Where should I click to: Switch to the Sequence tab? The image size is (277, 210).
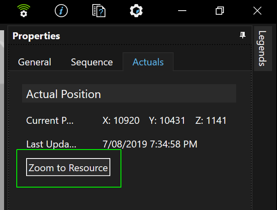[x=92, y=62]
